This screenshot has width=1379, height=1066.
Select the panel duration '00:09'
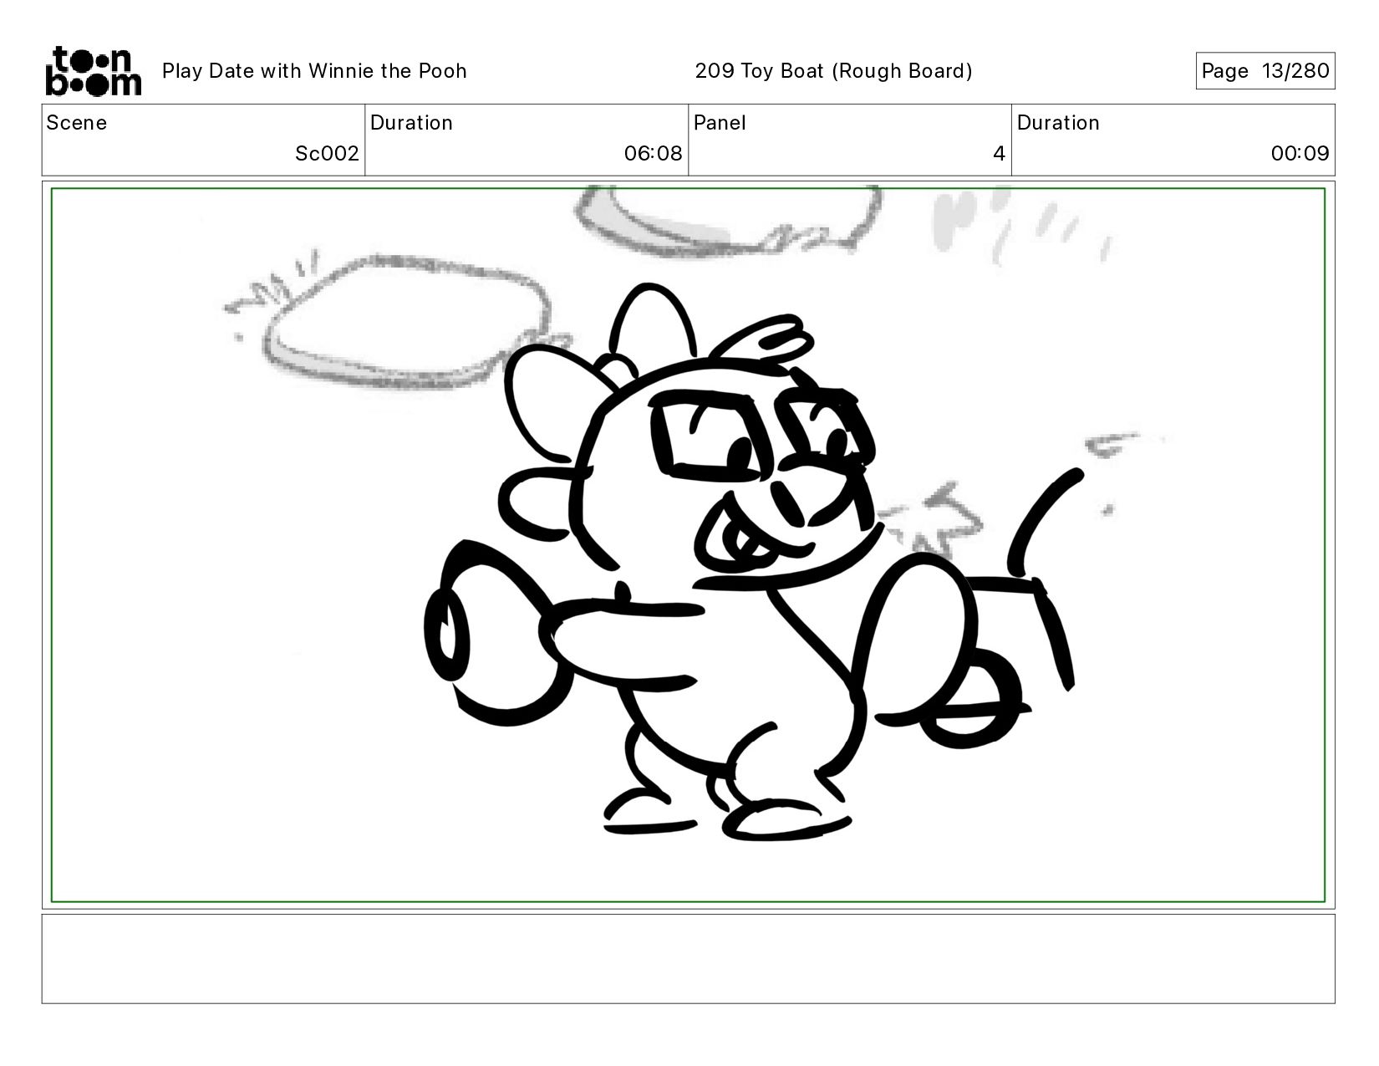(x=1300, y=154)
